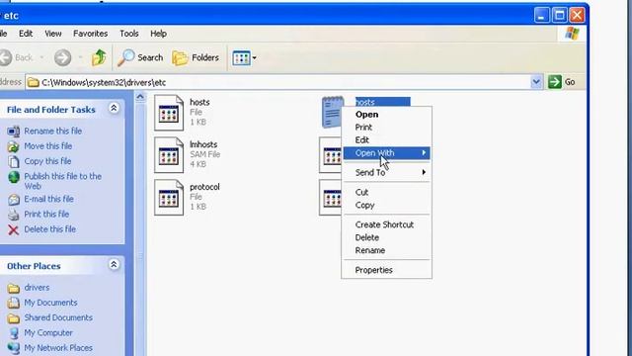This screenshot has height=356, width=632.
Task: Open the Search pane
Action: 140,57
